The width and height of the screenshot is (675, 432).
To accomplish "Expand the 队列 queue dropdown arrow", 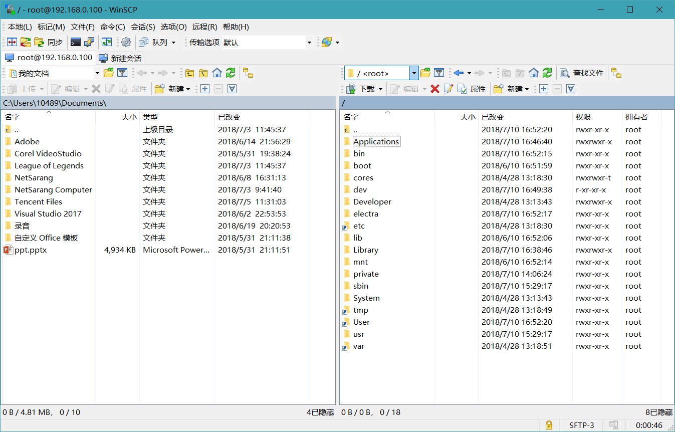I will point(174,43).
